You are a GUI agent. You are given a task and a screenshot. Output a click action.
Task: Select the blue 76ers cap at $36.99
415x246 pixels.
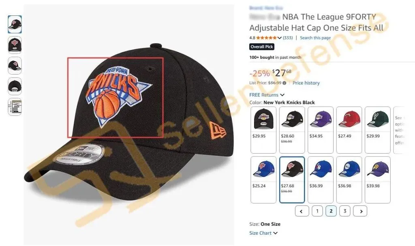321,180
